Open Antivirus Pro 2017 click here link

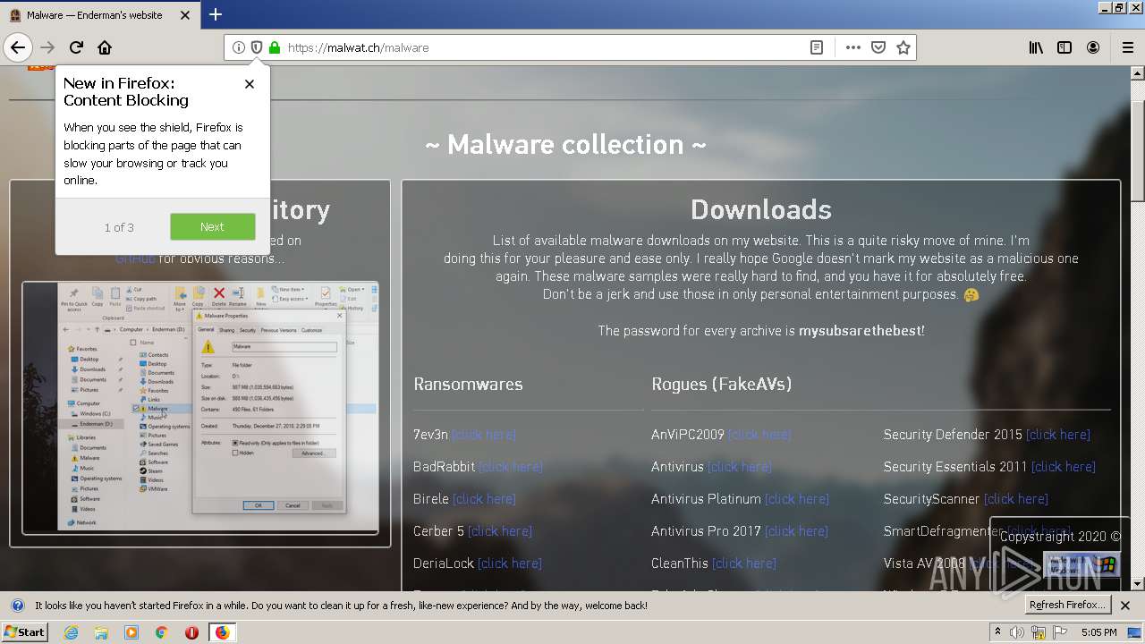coord(797,531)
